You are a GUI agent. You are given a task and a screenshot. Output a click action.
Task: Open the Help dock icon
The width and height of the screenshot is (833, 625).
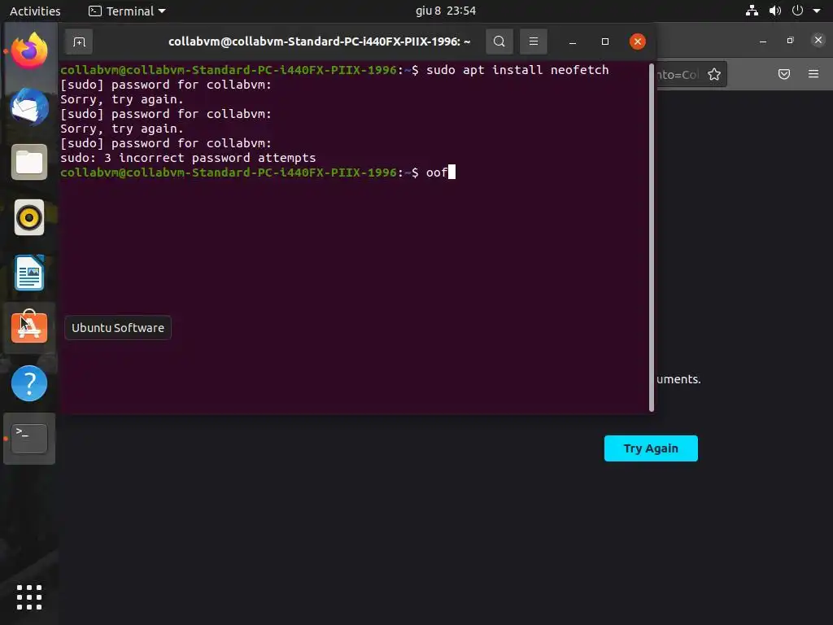29,383
